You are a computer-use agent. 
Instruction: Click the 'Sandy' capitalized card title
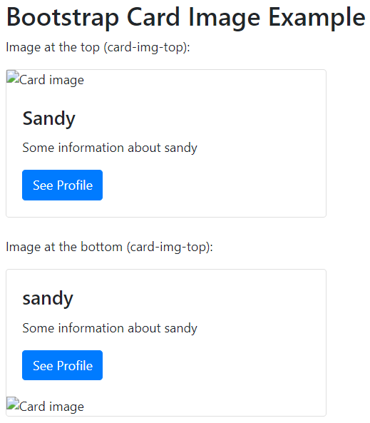pyautogui.click(x=48, y=118)
